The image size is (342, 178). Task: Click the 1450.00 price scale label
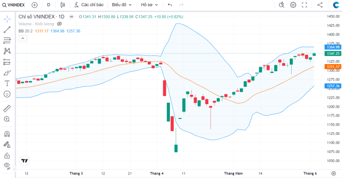(333, 16)
